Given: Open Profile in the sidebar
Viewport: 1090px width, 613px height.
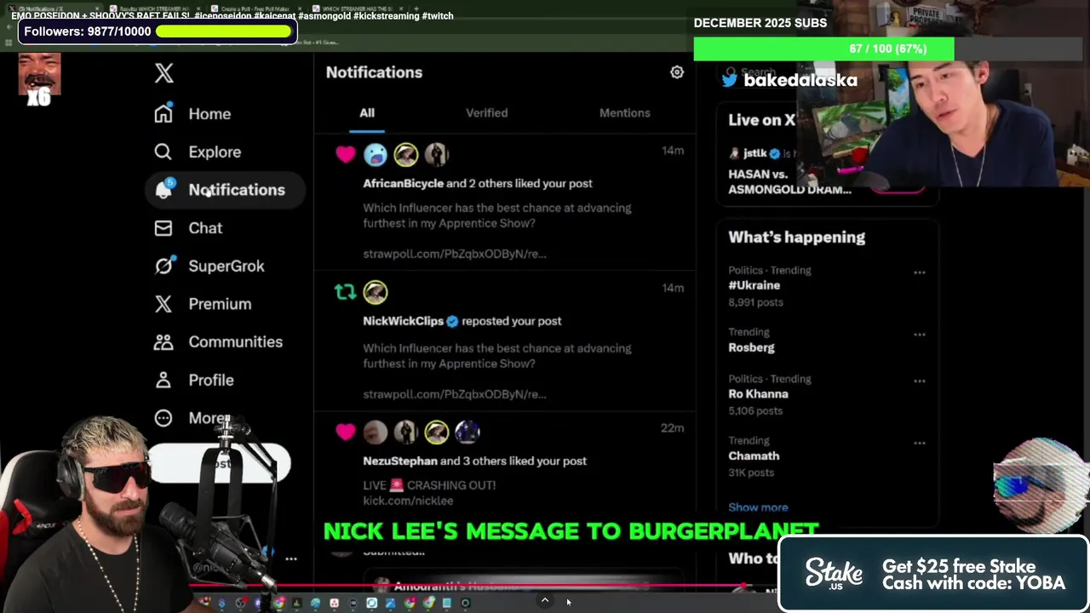Looking at the screenshot, I should [211, 380].
